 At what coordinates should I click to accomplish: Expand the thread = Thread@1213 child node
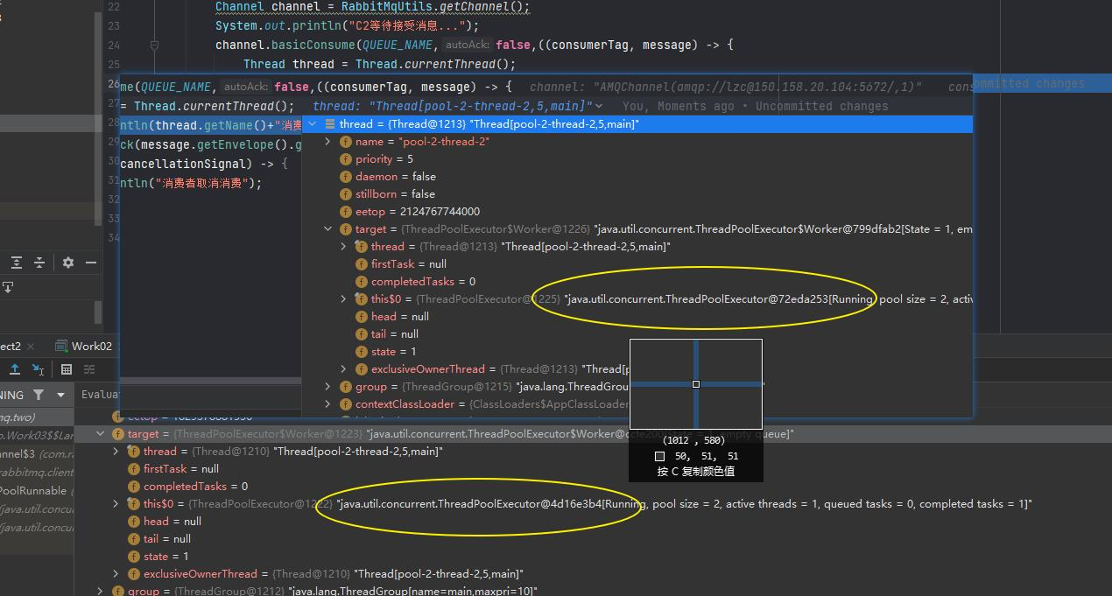[x=344, y=247]
